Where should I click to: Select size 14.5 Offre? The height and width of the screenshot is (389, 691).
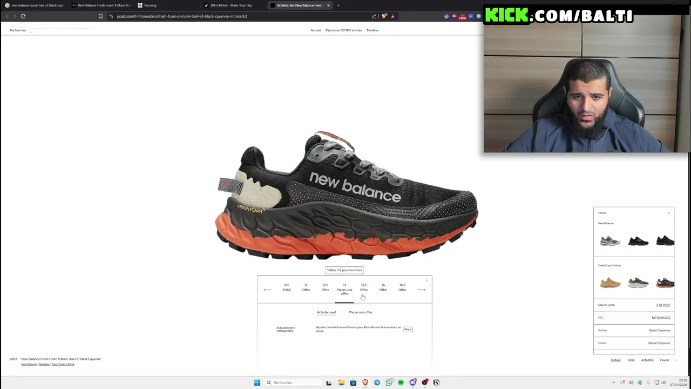click(402, 287)
